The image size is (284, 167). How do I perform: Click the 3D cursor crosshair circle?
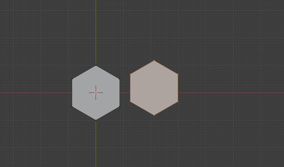click(96, 93)
